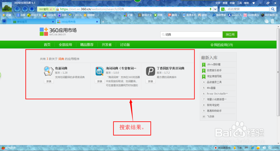The image size is (280, 151).
Task: Switch to the 新标签页 tab
Action: pos(33,21)
